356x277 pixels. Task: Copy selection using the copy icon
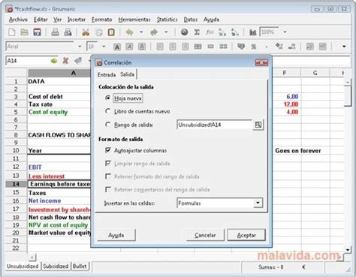pos(99,32)
